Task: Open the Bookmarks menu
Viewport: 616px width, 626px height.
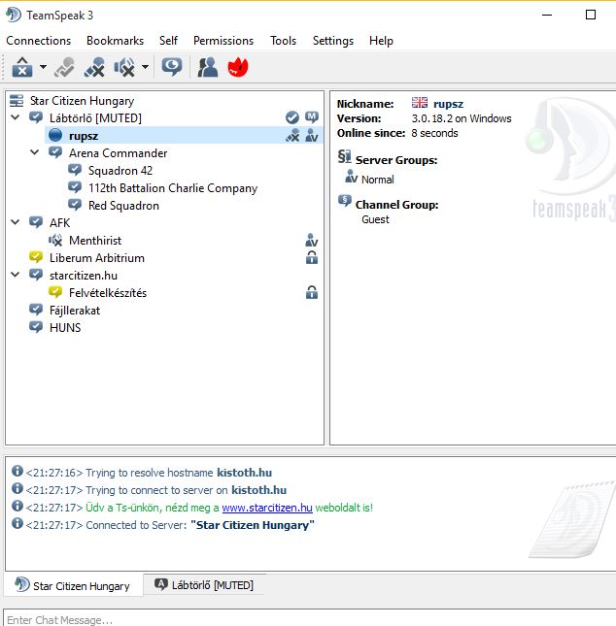Action: pos(115,41)
